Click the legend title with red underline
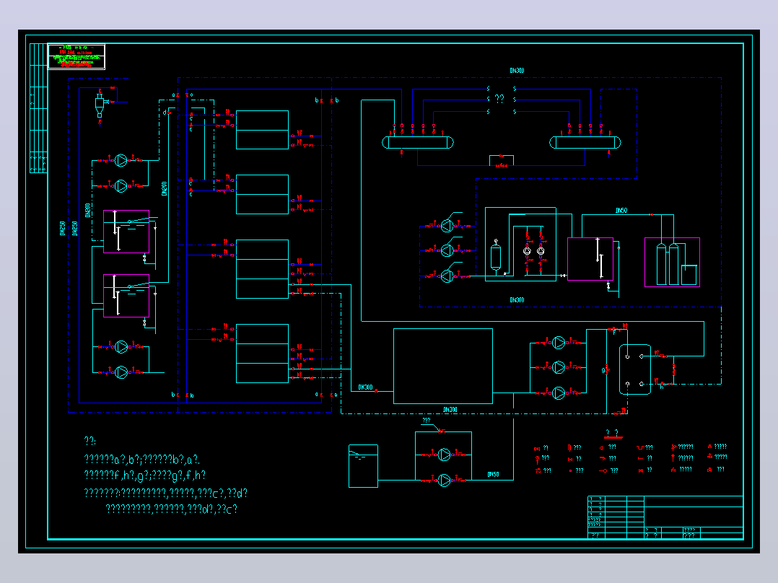 [x=613, y=434]
